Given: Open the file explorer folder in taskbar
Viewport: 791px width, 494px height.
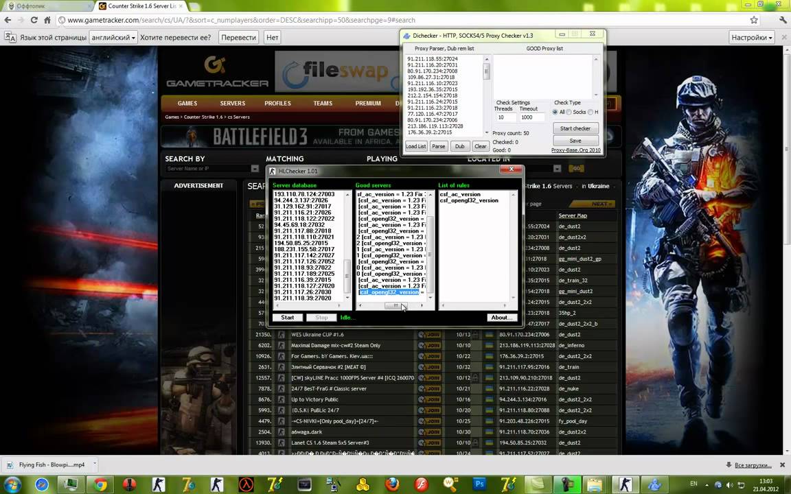Looking at the screenshot, I should click(x=595, y=484).
